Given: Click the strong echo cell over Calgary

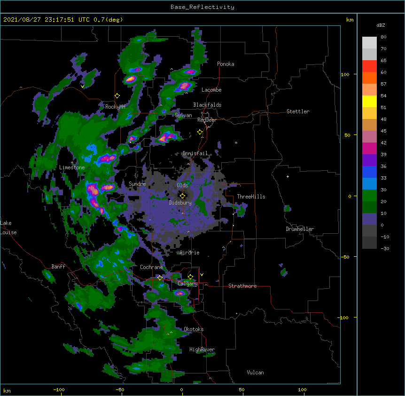Looking at the screenshot, I should click(x=179, y=293).
